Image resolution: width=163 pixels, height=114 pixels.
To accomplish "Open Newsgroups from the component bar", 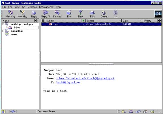I will [138, 112].
